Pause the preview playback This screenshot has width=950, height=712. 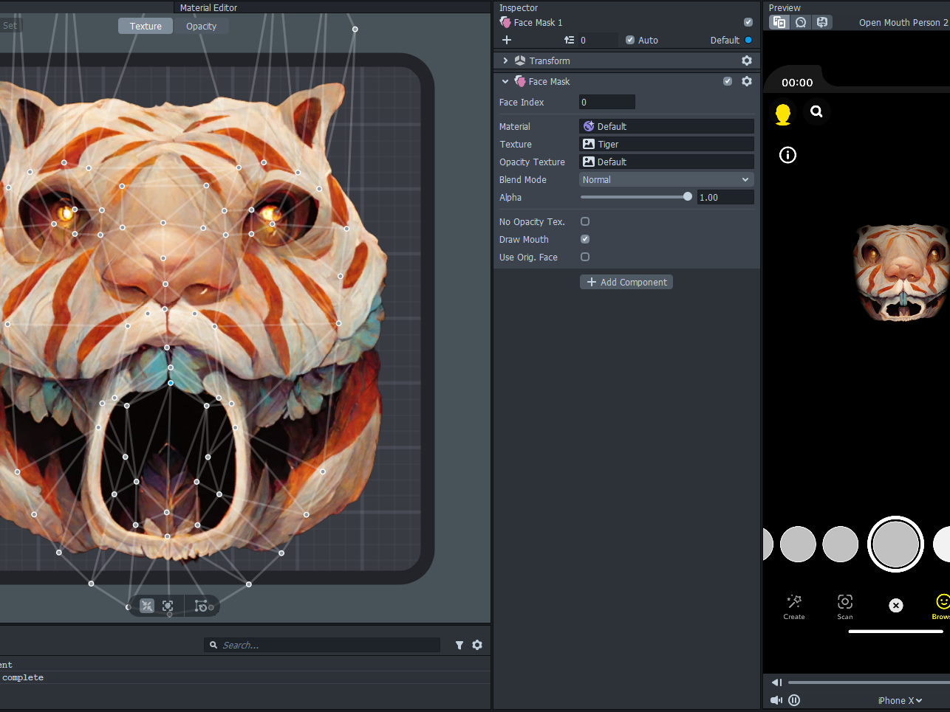pos(794,700)
